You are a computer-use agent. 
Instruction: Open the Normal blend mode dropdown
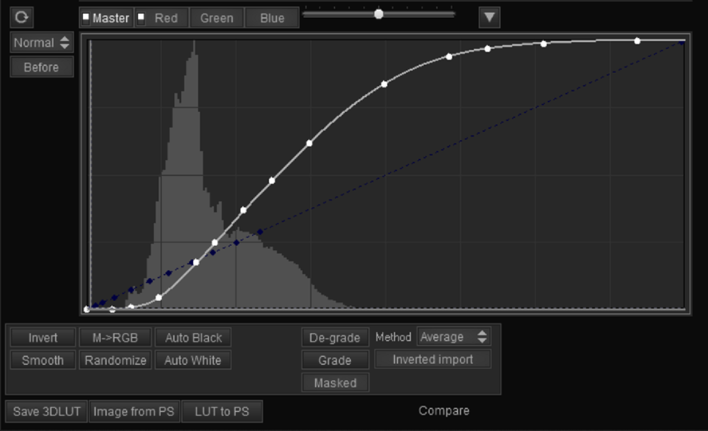pyautogui.click(x=41, y=43)
